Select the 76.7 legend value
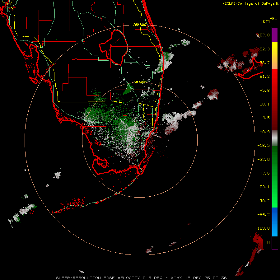 (265, 63)
